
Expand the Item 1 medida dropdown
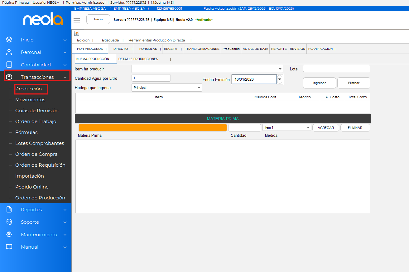click(x=308, y=128)
